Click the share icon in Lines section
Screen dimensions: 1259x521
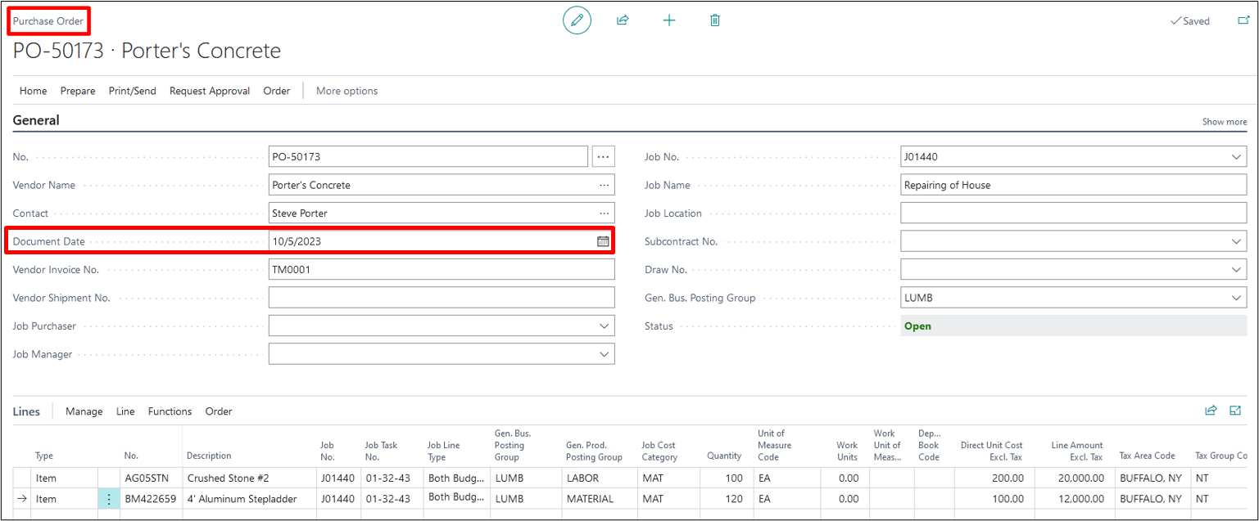1211,411
